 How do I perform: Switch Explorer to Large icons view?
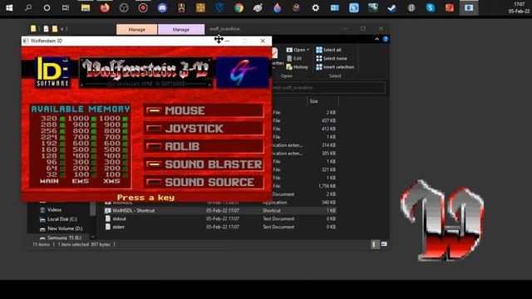tap(384, 244)
